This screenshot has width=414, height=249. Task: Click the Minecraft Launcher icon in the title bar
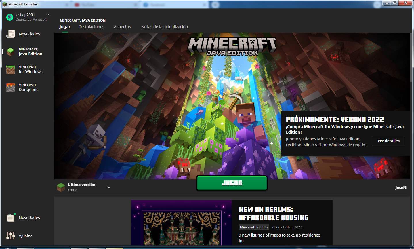point(5,4)
